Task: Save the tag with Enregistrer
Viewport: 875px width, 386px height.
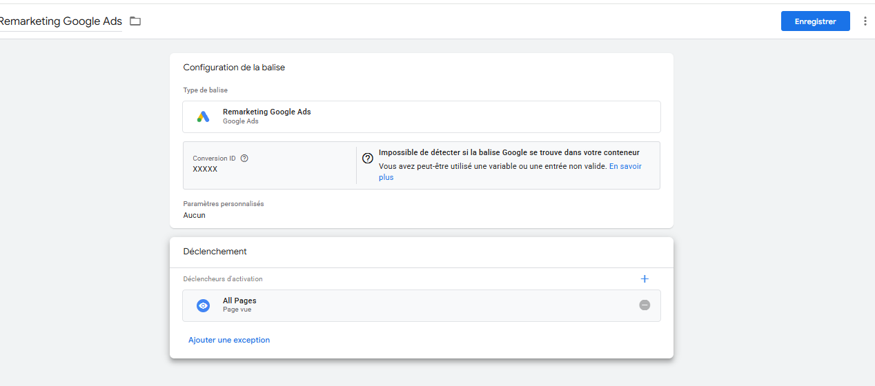Action: pyautogui.click(x=815, y=21)
